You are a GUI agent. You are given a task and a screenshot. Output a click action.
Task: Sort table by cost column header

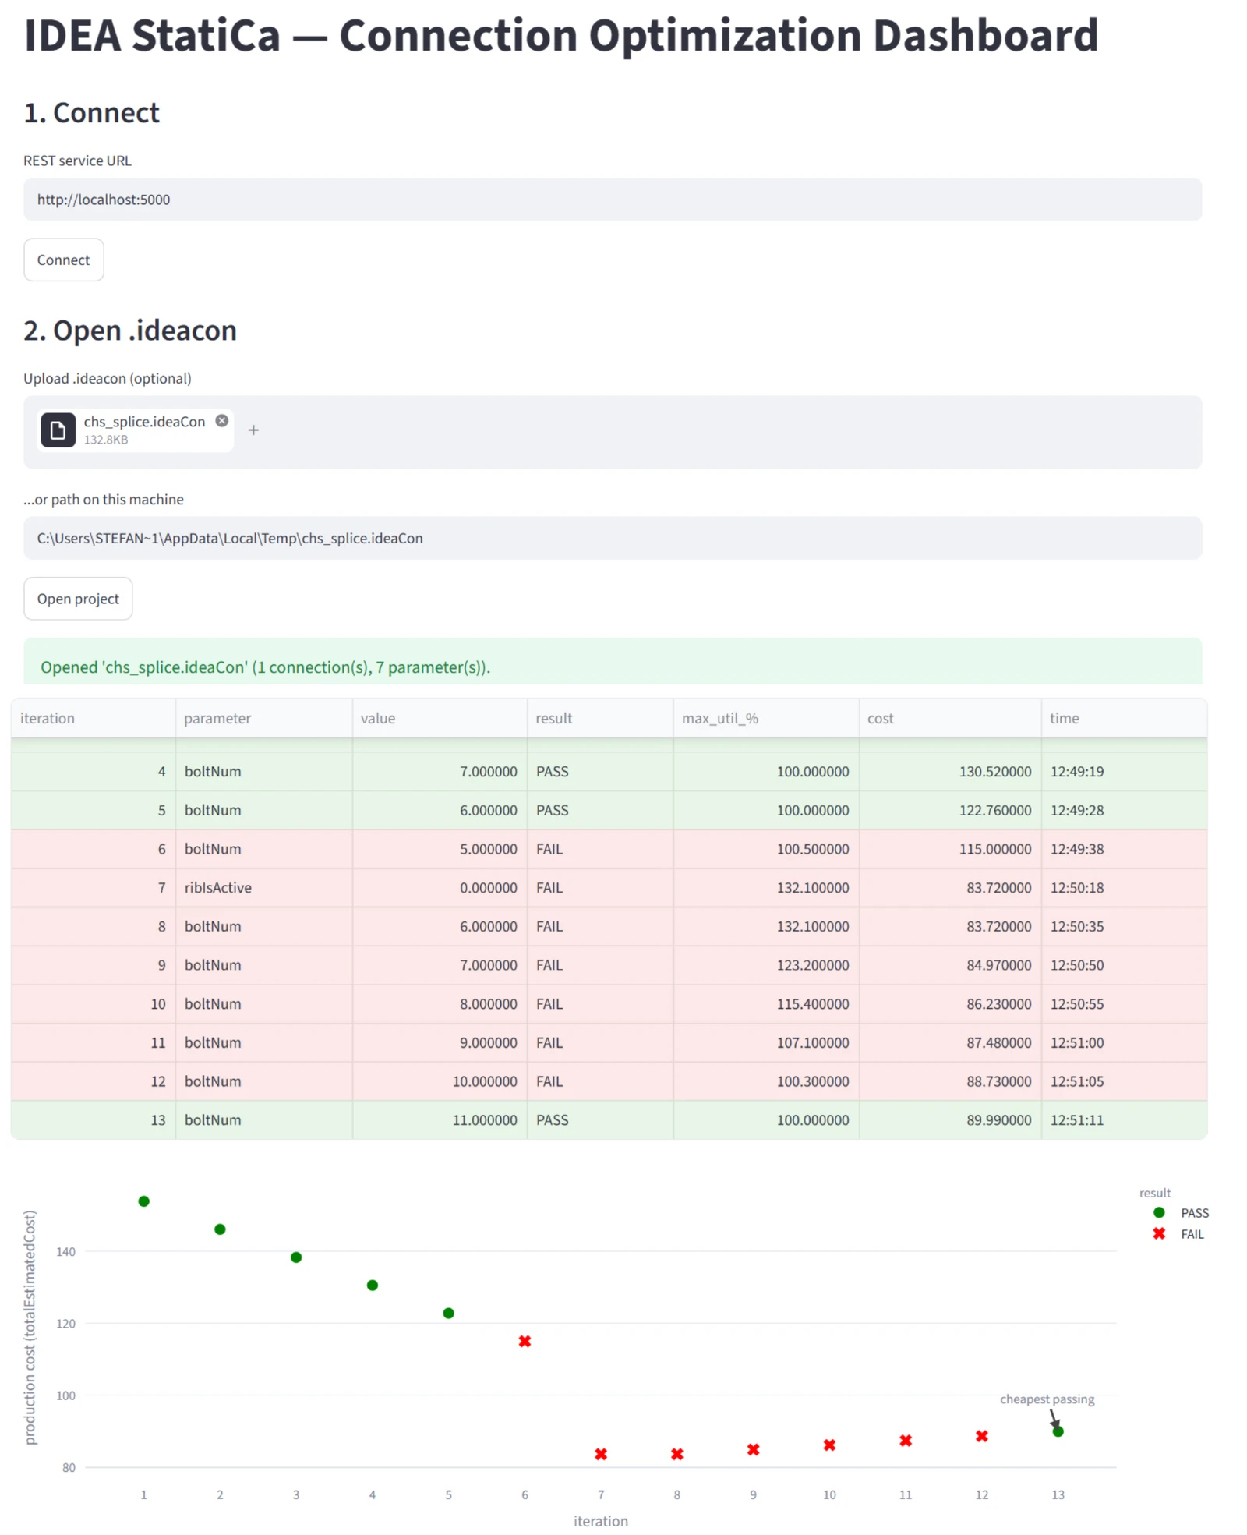(x=950, y=718)
